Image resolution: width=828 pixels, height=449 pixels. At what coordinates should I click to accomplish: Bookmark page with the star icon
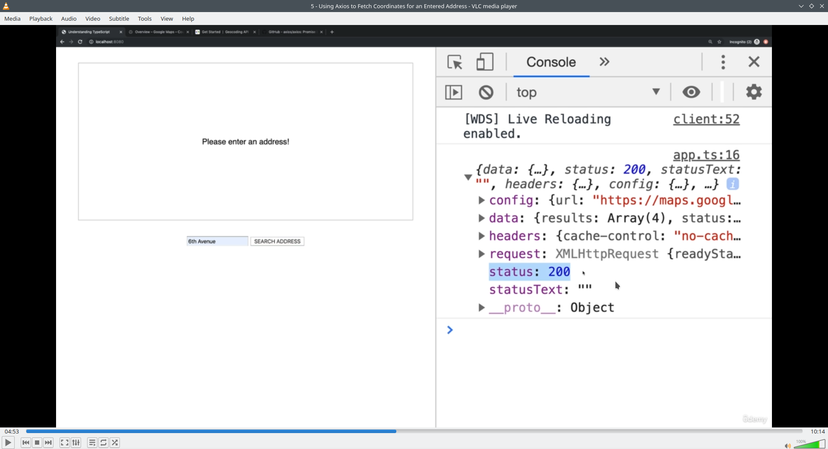pos(719,42)
